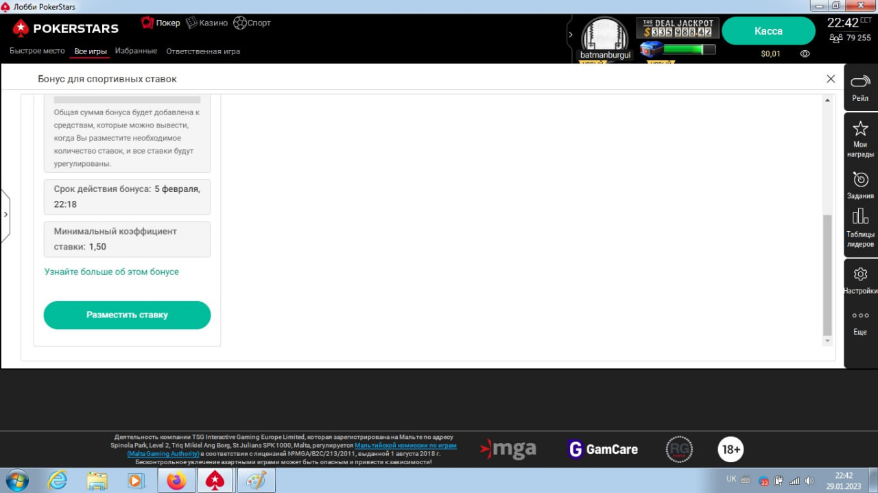Open Windows Media Player from the taskbar
The height and width of the screenshot is (493, 878).
pos(135,481)
